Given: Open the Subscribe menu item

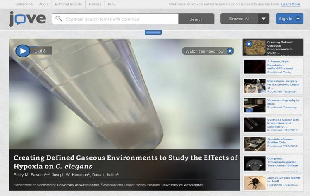Looking at the screenshot, I should (x=24, y=4).
